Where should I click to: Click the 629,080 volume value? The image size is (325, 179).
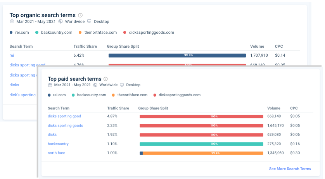tap(274, 134)
